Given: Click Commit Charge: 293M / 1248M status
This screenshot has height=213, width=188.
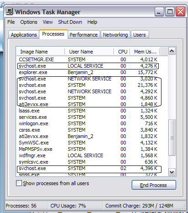Looking at the screenshot, I should [139, 206].
